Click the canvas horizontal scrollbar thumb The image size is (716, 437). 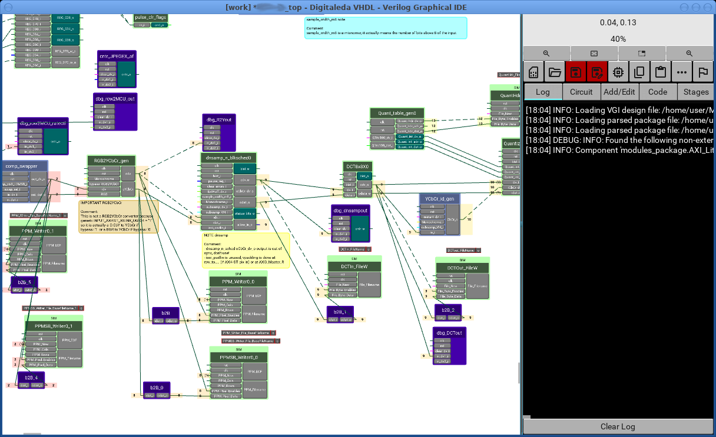(32, 435)
